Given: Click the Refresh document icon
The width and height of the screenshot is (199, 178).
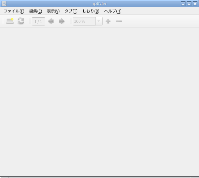Looking at the screenshot, I should pyautogui.click(x=21, y=21).
